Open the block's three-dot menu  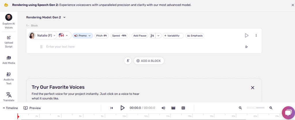[x=256, y=35]
